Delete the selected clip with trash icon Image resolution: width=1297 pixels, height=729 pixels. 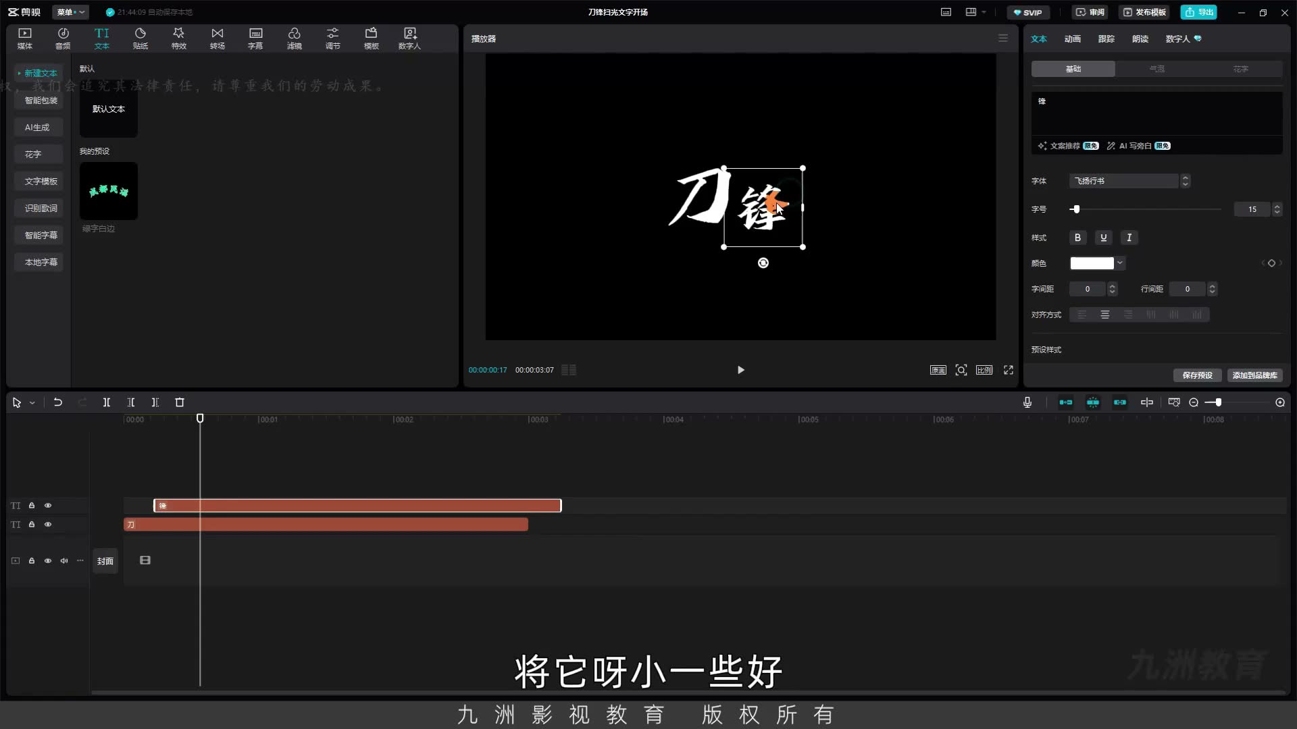[x=180, y=402]
